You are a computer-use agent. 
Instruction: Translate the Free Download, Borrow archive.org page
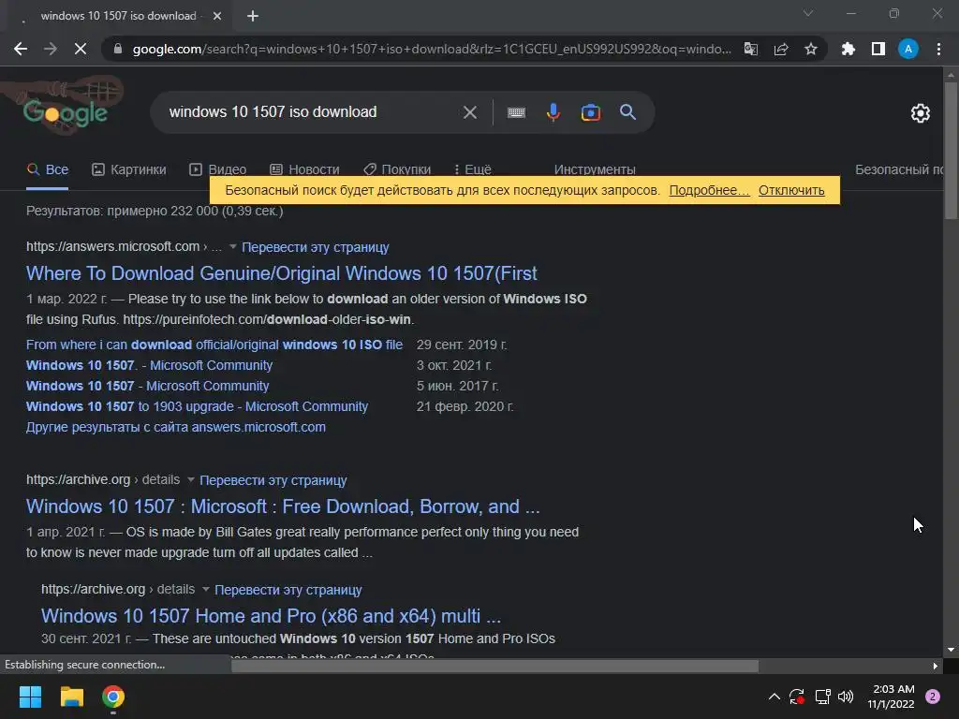click(x=273, y=480)
